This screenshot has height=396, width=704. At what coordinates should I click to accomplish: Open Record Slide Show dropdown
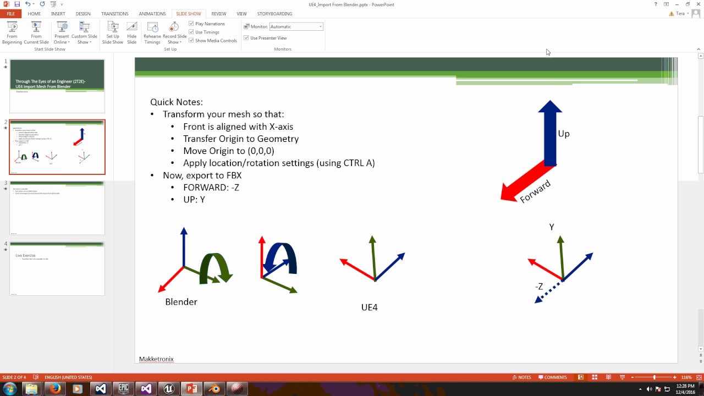coord(174,33)
